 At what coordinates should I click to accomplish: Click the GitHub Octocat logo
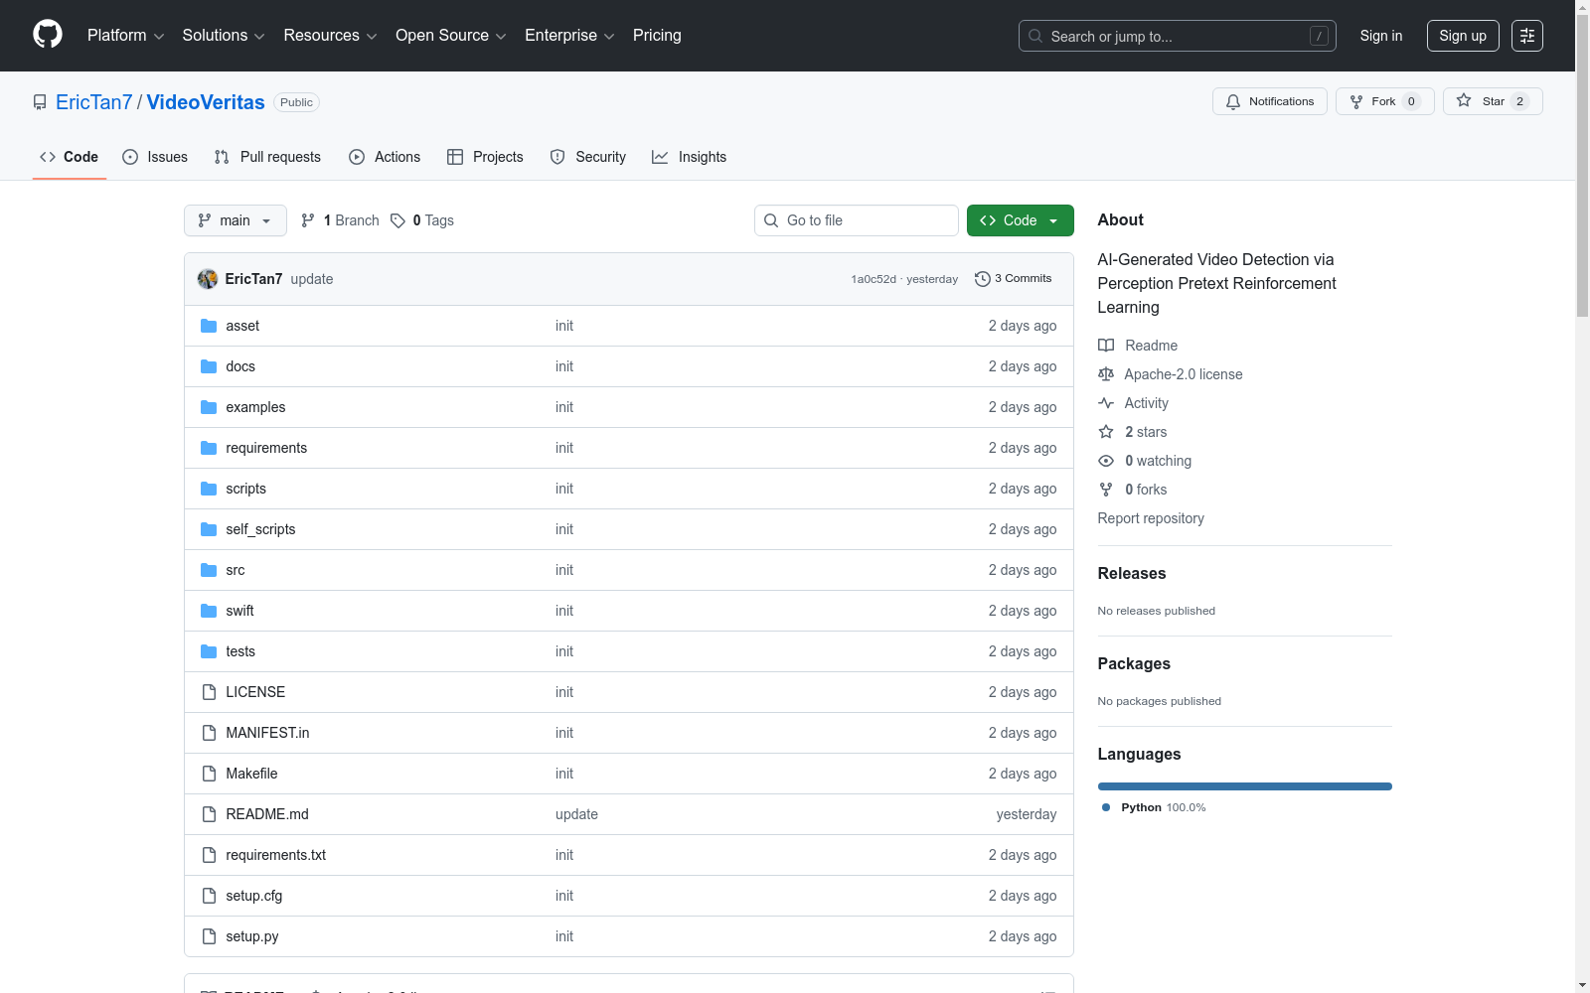(48, 35)
